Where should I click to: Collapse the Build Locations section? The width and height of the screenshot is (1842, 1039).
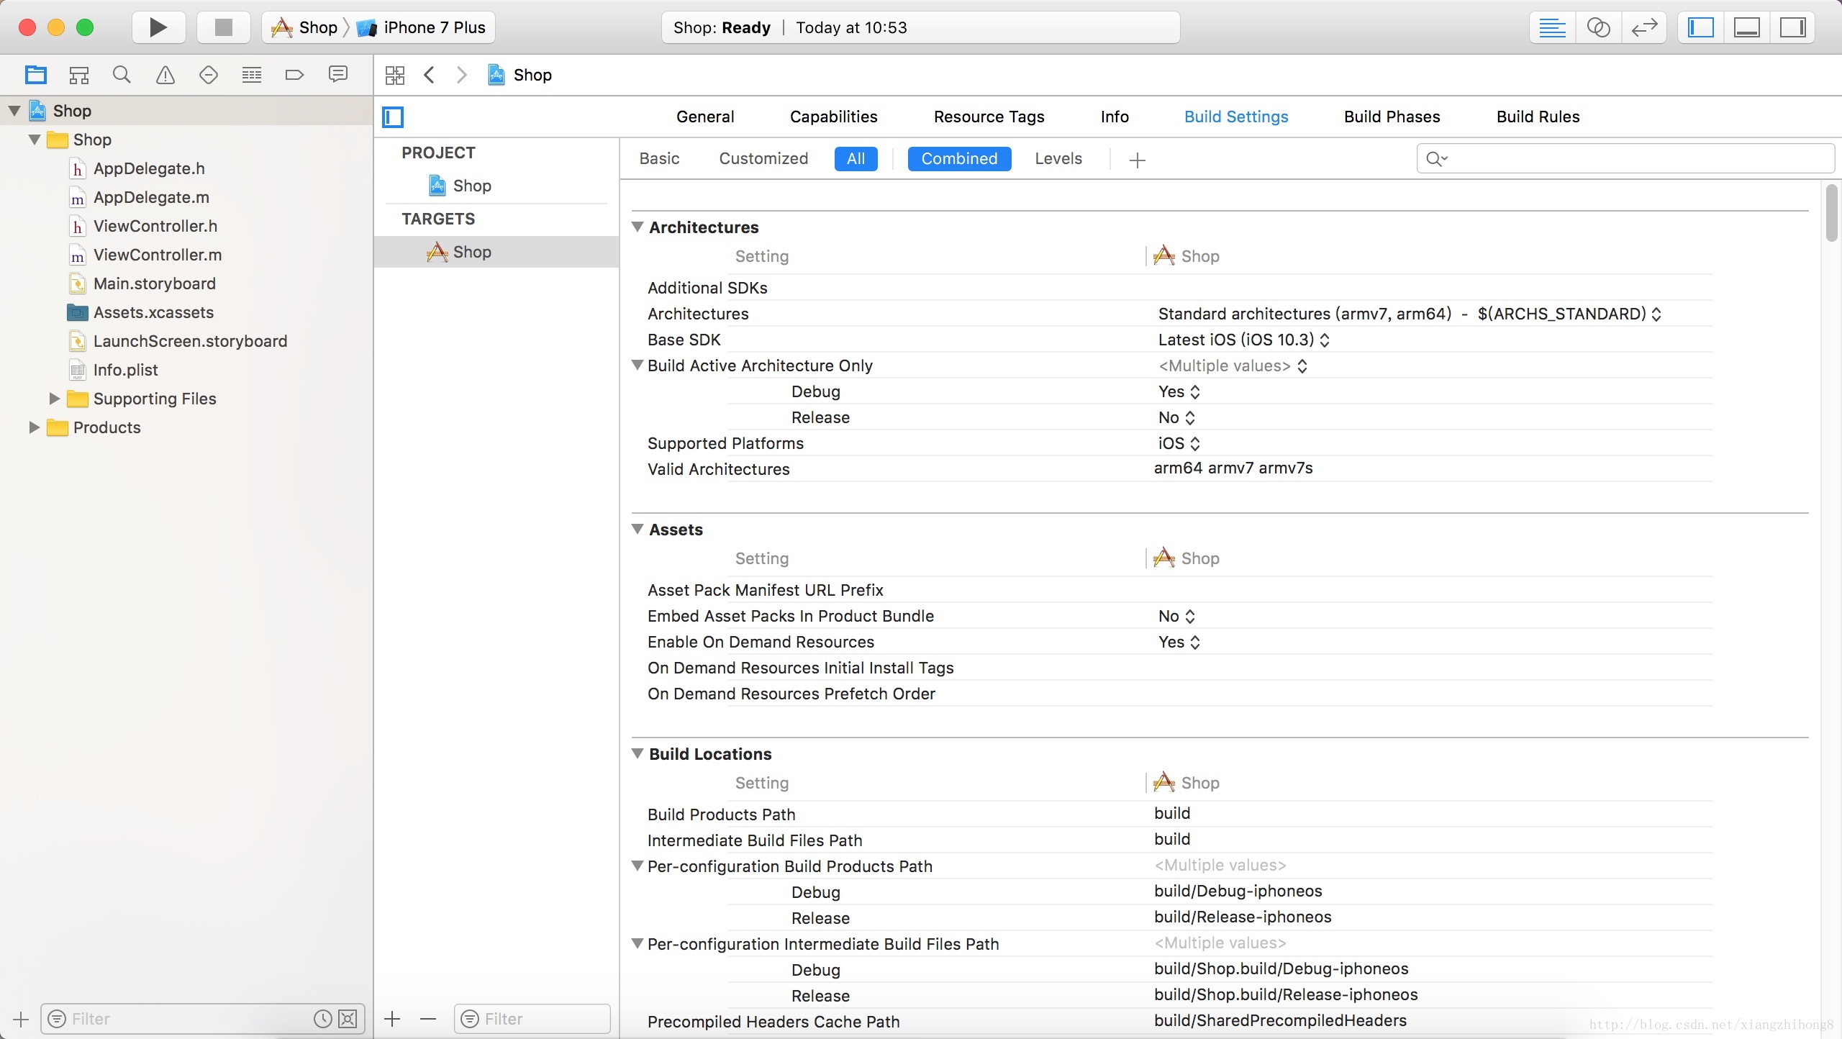tap(638, 753)
